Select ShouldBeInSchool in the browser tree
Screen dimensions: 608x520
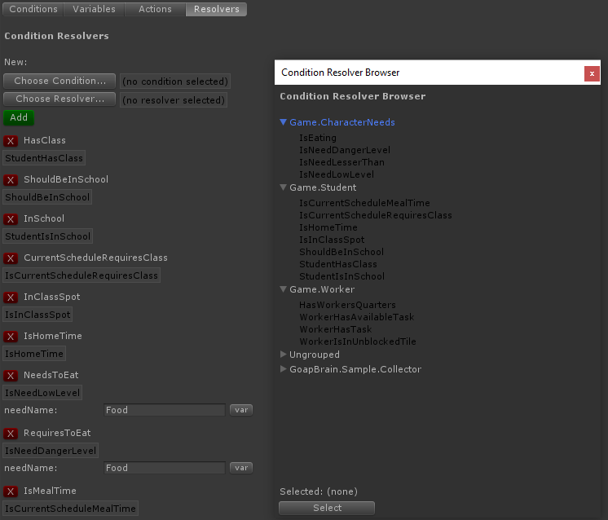[341, 252]
